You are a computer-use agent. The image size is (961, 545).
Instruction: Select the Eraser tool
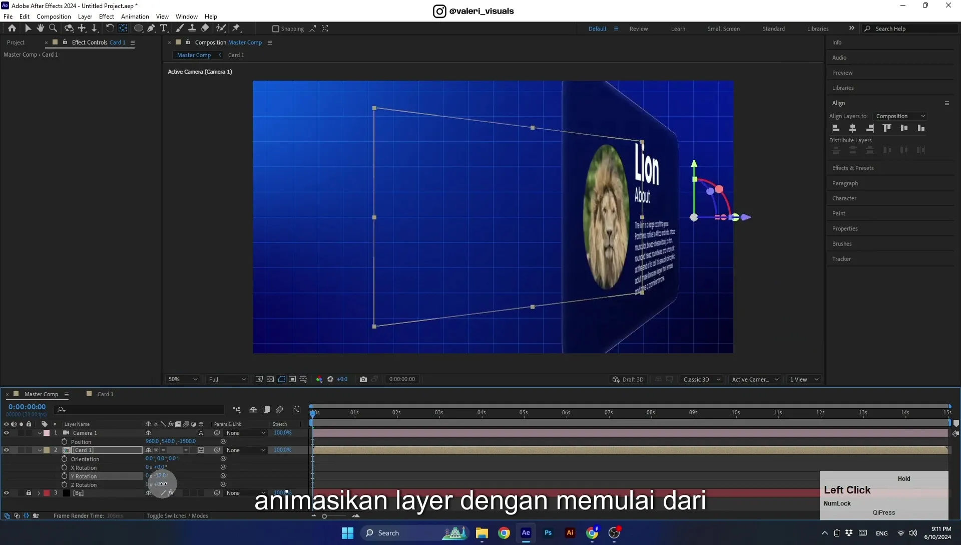point(205,29)
